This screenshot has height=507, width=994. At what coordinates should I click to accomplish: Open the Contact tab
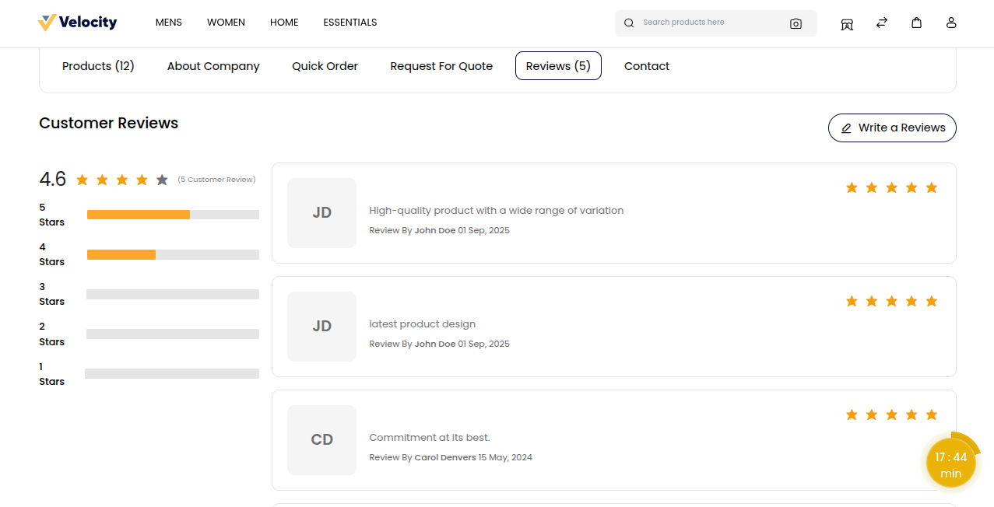pos(646,66)
